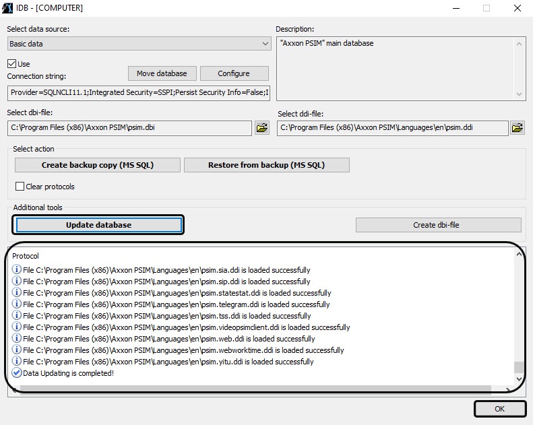
Task: Open browse folder icon for ddi-file
Action: pos(517,128)
